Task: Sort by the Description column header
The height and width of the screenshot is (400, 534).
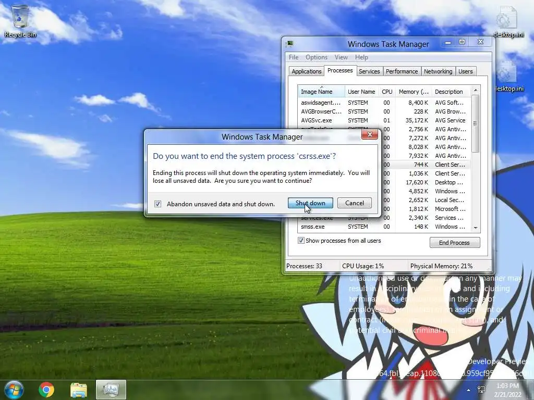Action: coord(451,92)
